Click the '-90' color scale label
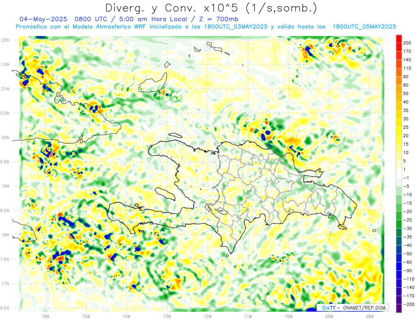This screenshot has width=415, height=321. coord(407,270)
